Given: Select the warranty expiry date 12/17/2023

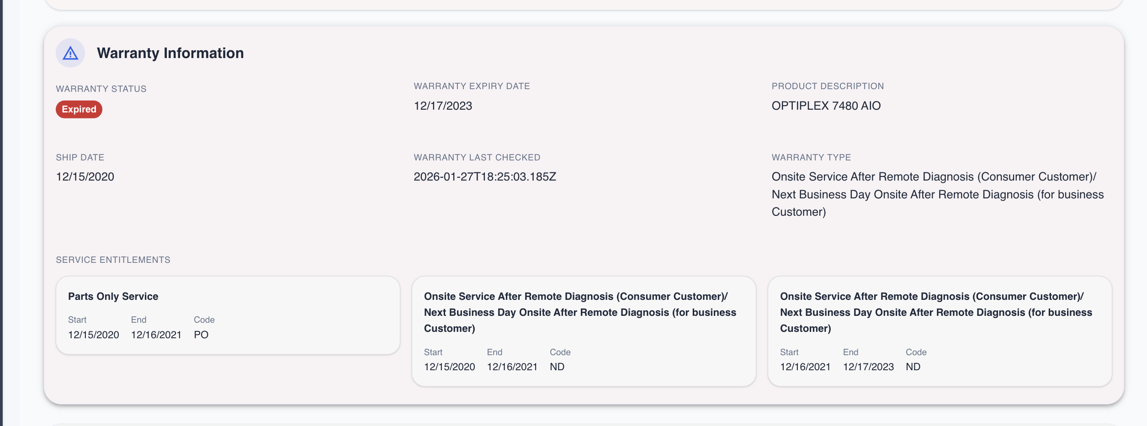Looking at the screenshot, I should coord(443,106).
